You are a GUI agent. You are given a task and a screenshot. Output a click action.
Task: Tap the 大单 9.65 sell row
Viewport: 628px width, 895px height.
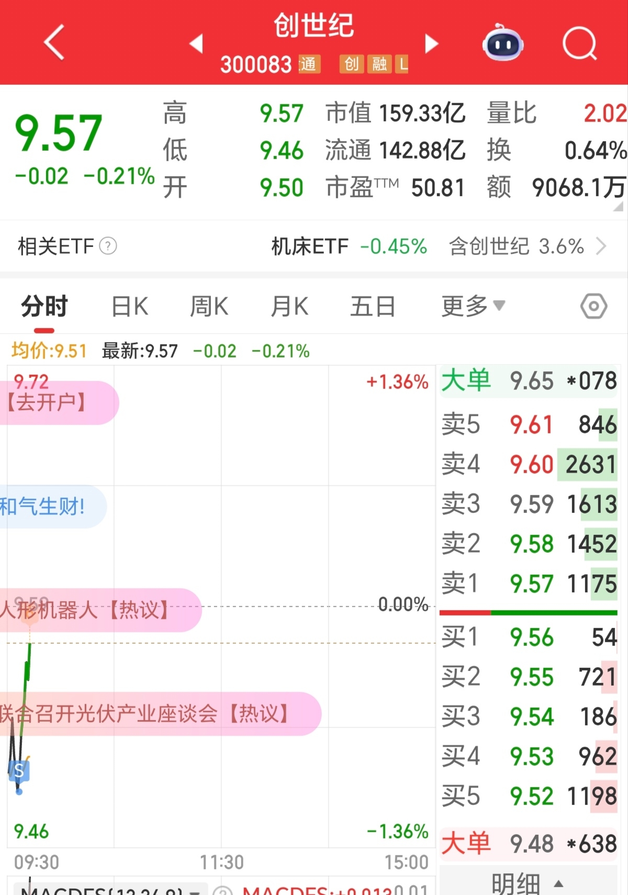click(x=529, y=381)
